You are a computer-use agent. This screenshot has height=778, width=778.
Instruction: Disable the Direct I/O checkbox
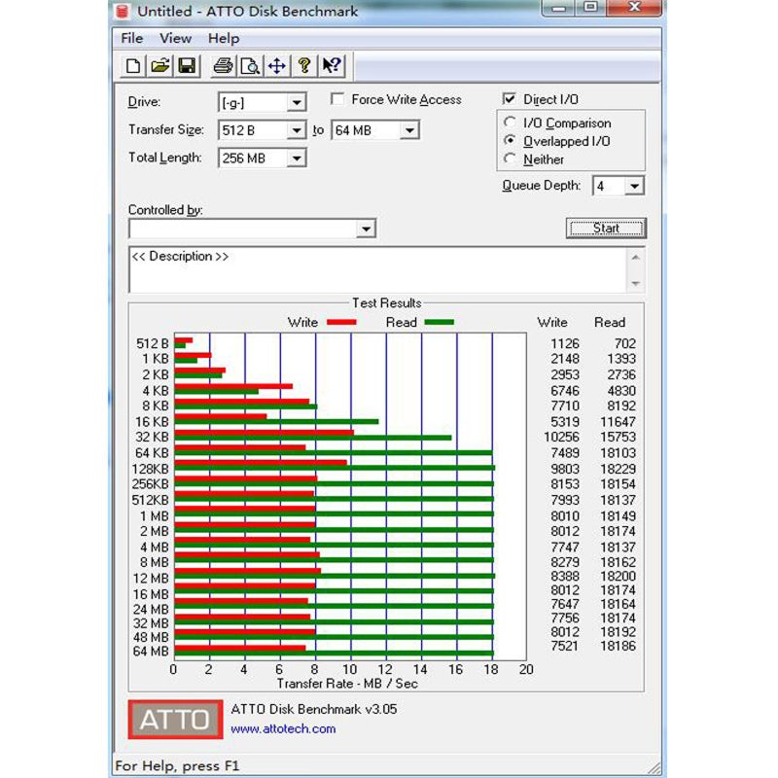(510, 98)
